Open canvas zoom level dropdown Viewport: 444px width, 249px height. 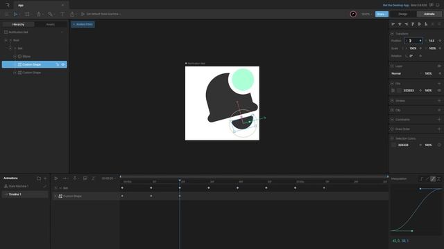click(366, 14)
